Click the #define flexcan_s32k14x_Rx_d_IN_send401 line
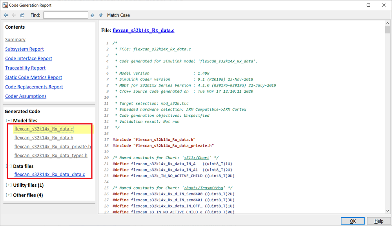The image size is (392, 226). point(173,200)
